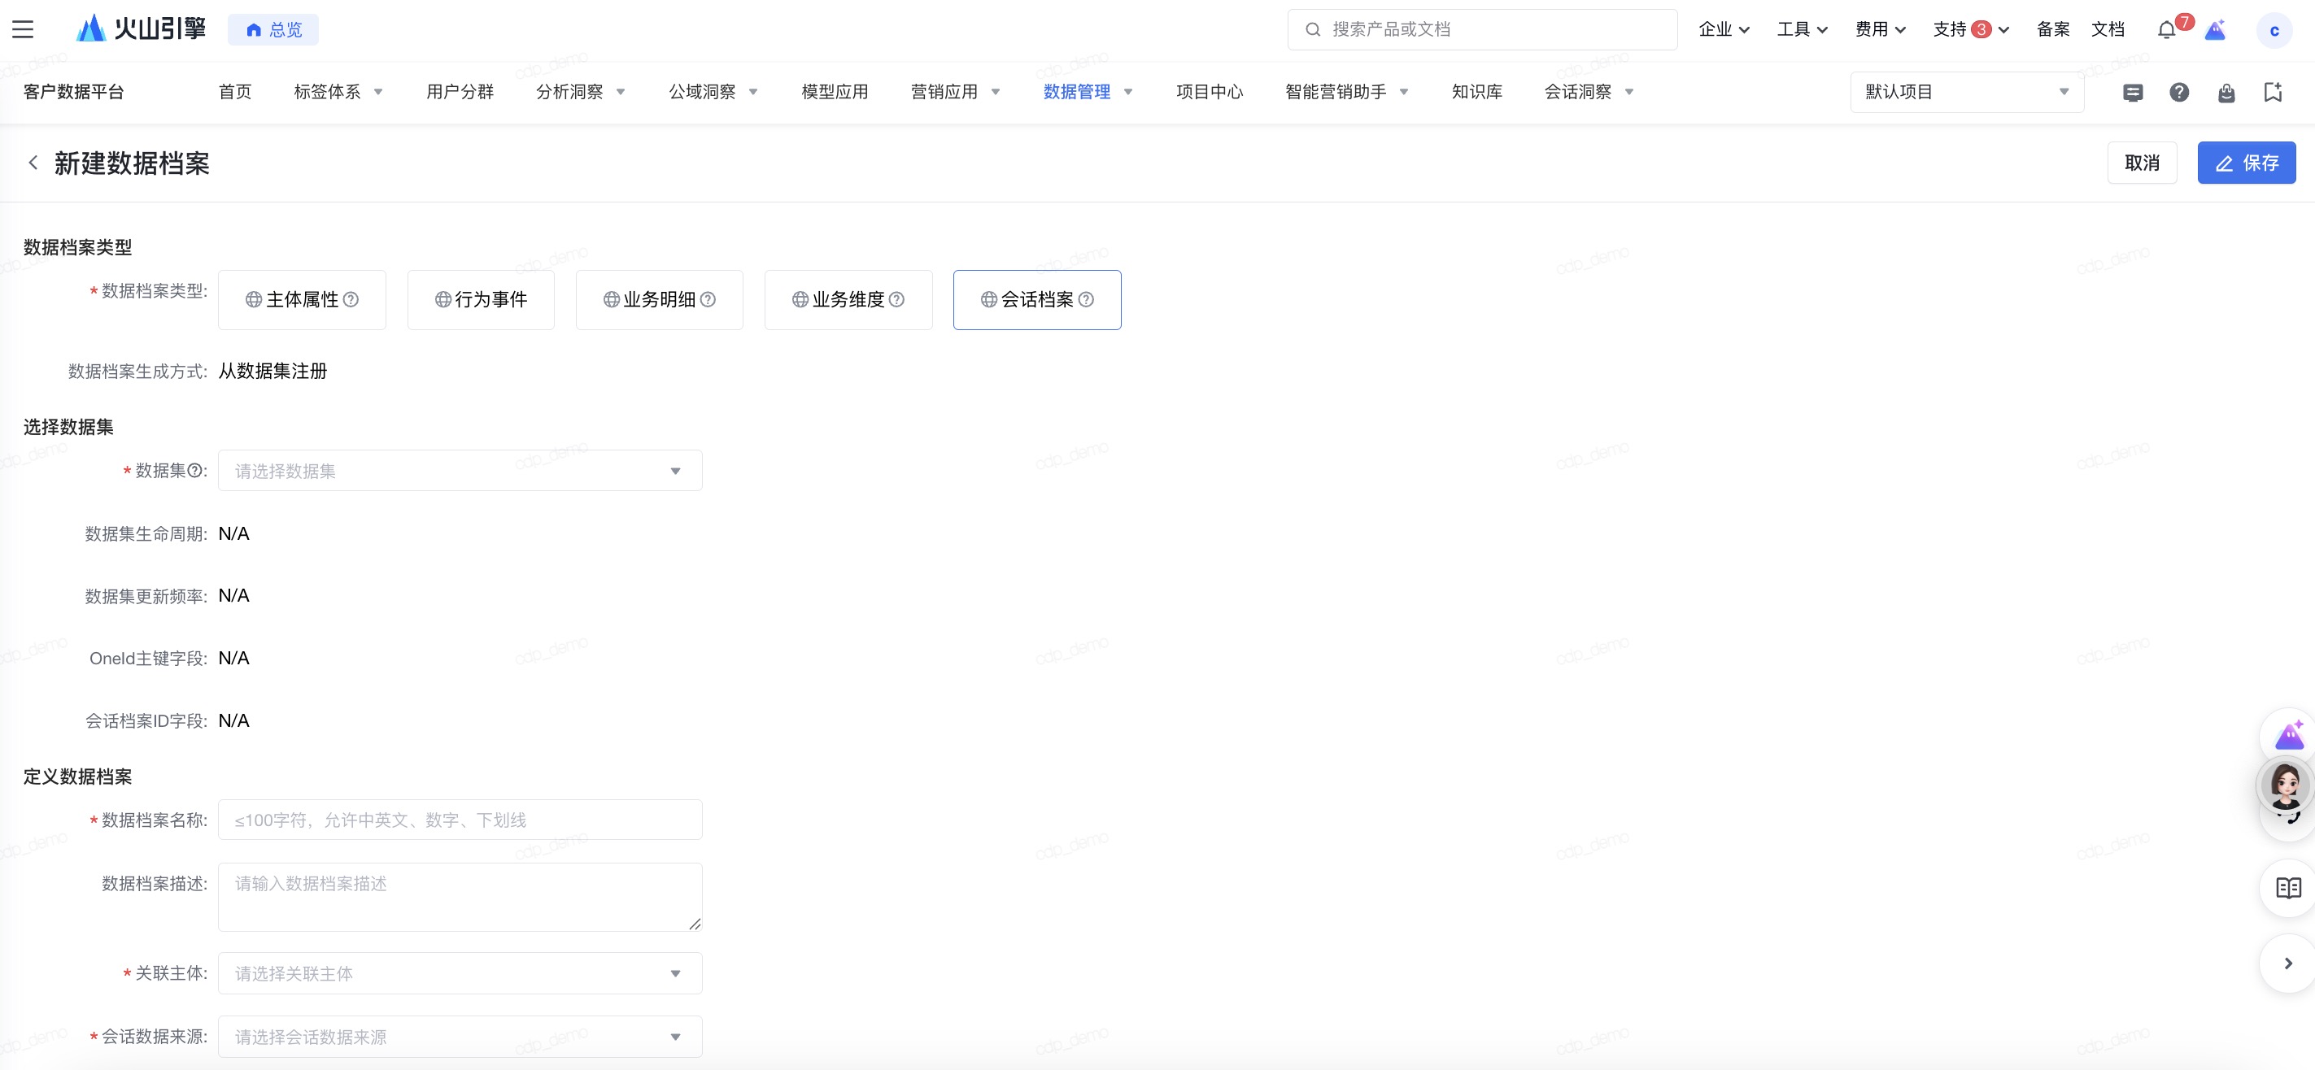Open the 请选择数据集 dropdown
This screenshot has height=1070, width=2315.
pos(460,471)
